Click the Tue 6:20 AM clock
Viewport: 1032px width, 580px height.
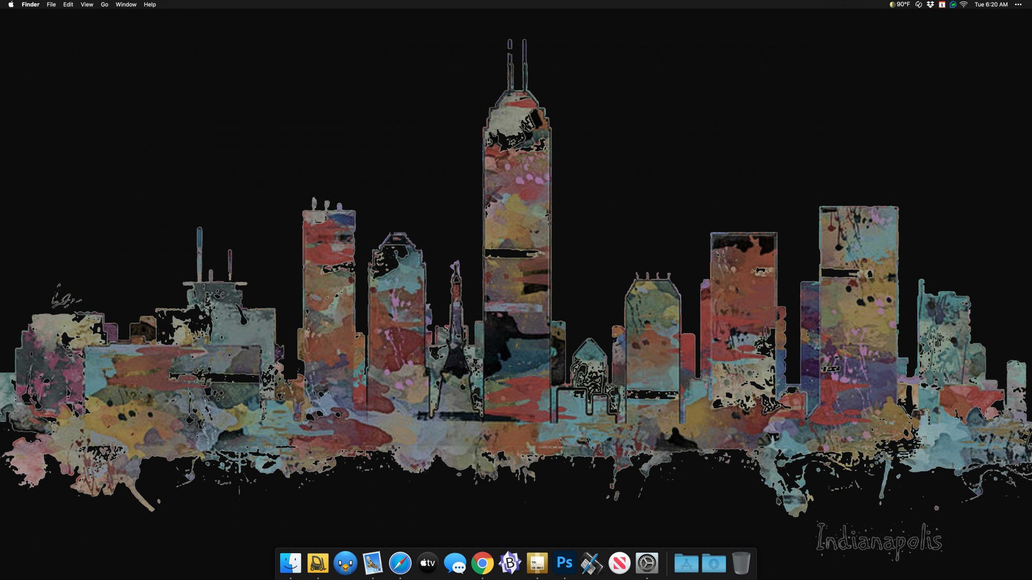(x=991, y=4)
